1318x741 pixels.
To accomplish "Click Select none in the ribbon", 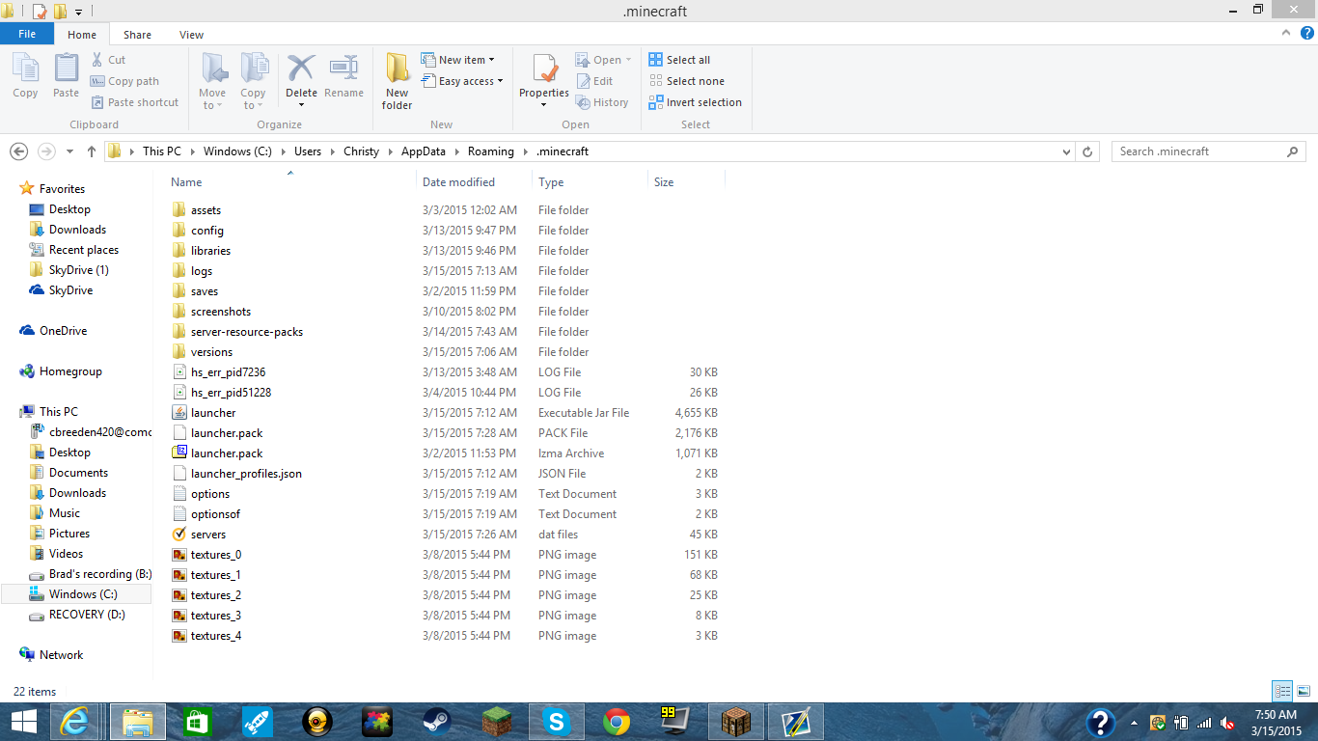I will pyautogui.click(x=686, y=81).
